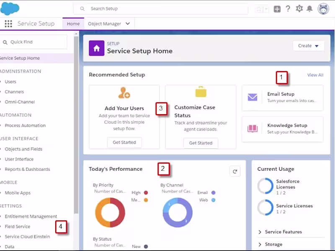Click Get Started under Add Your Users
This screenshot has height=251, width=335.
124,142
